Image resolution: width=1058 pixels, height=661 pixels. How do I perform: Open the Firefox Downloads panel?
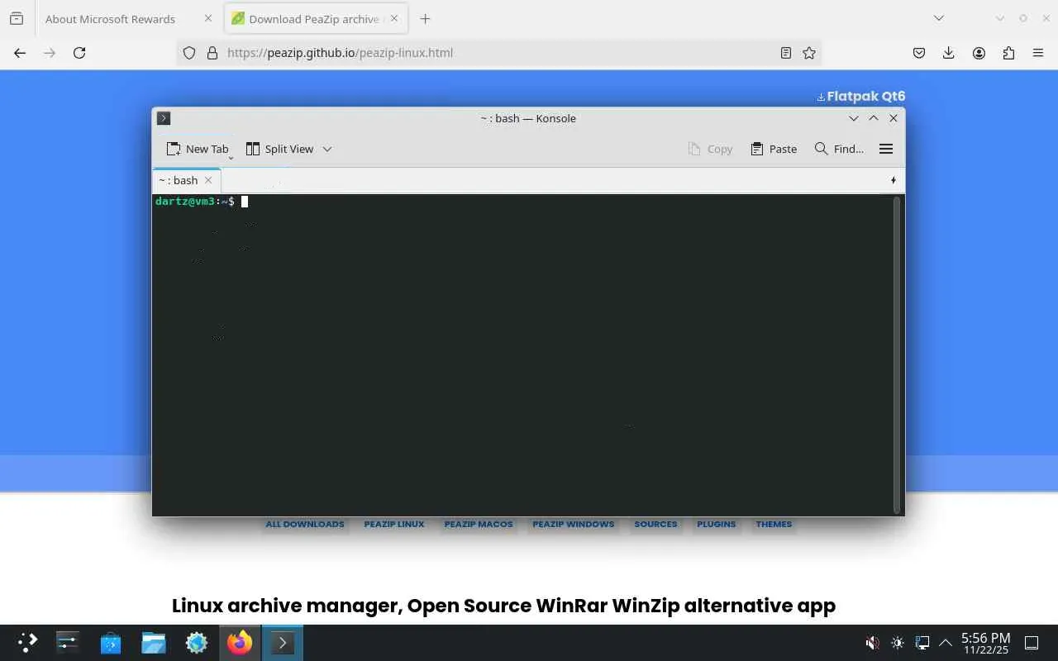point(949,53)
